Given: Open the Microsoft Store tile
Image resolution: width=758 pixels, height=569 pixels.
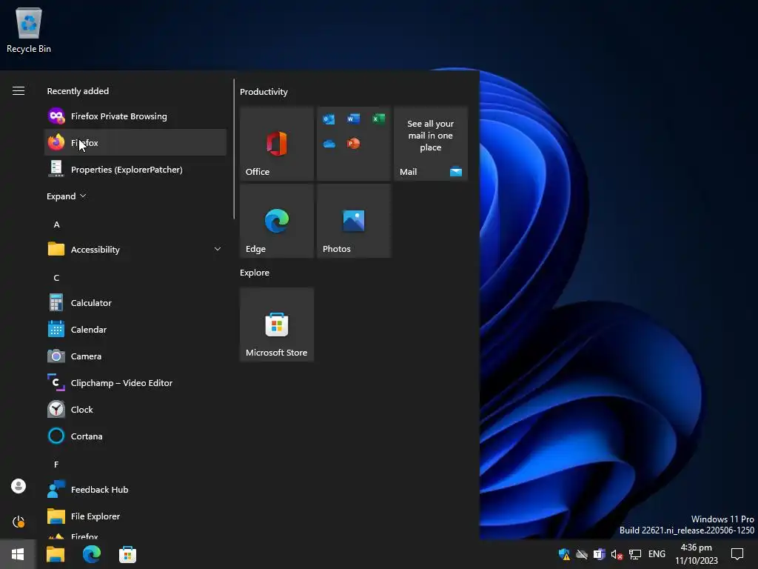Looking at the screenshot, I should click(x=277, y=325).
